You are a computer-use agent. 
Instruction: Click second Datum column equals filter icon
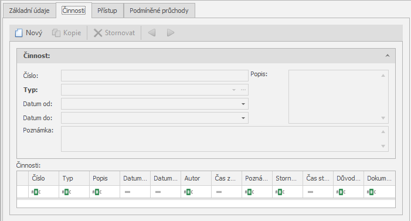click(158, 192)
